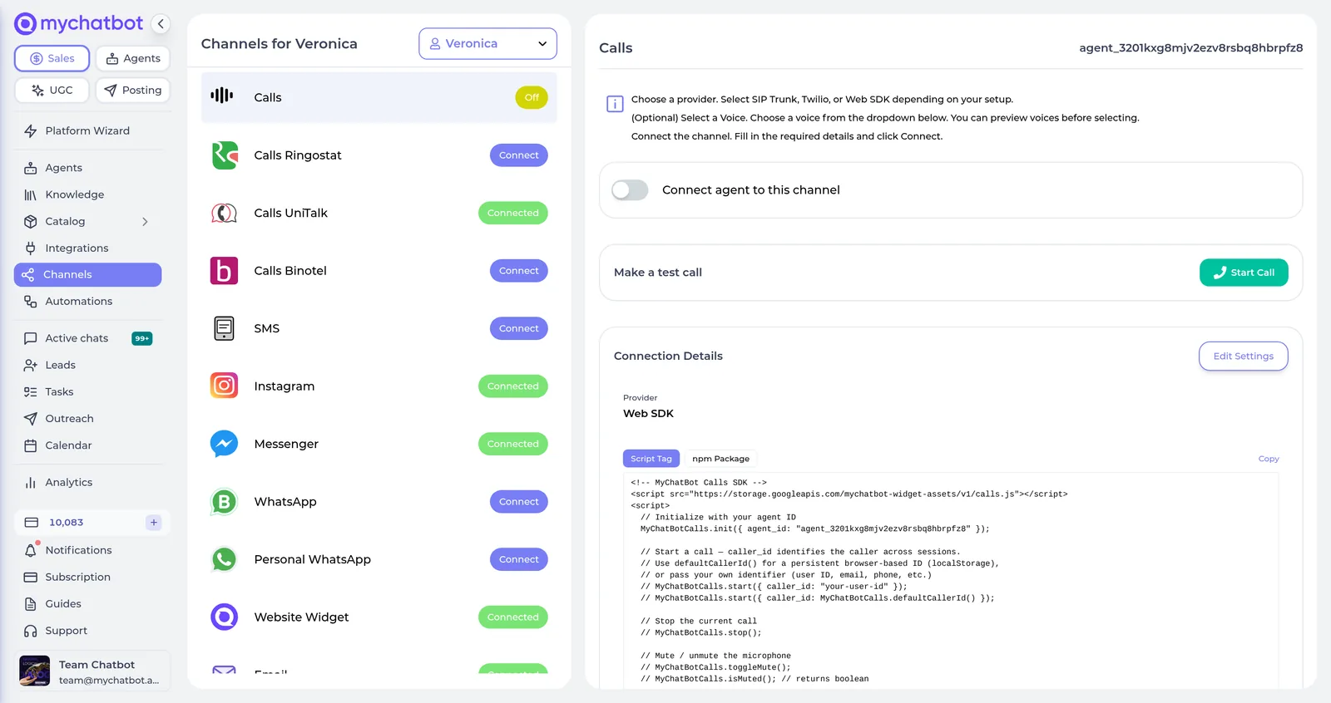Click Connected status for Instagram
1331x703 pixels.
pos(513,386)
